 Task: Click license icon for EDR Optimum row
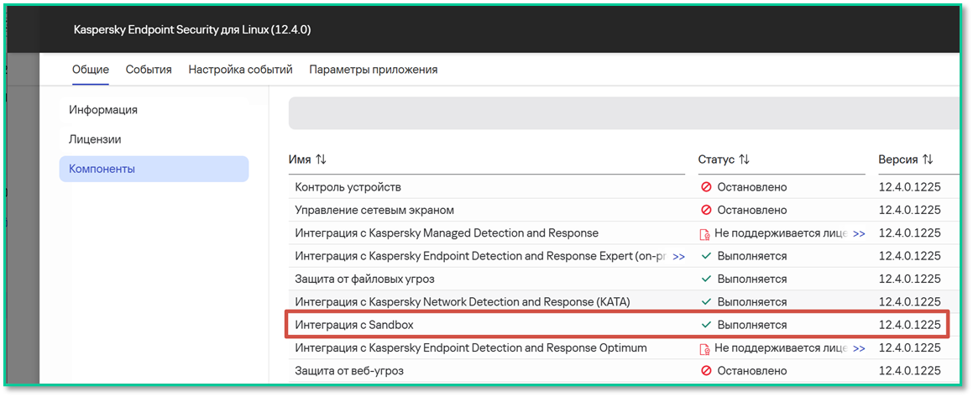(704, 348)
